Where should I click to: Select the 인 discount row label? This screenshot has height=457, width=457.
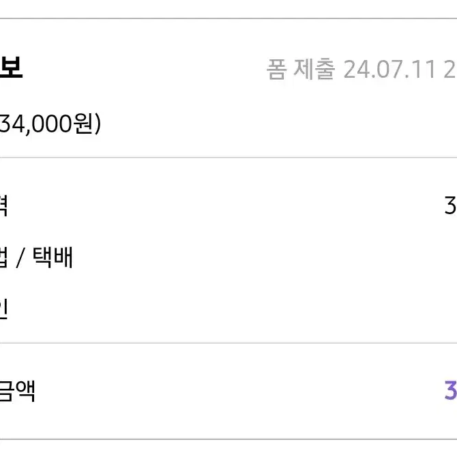3,308
